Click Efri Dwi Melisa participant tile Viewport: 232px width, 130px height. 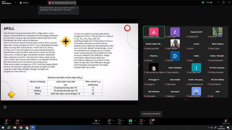point(217,80)
